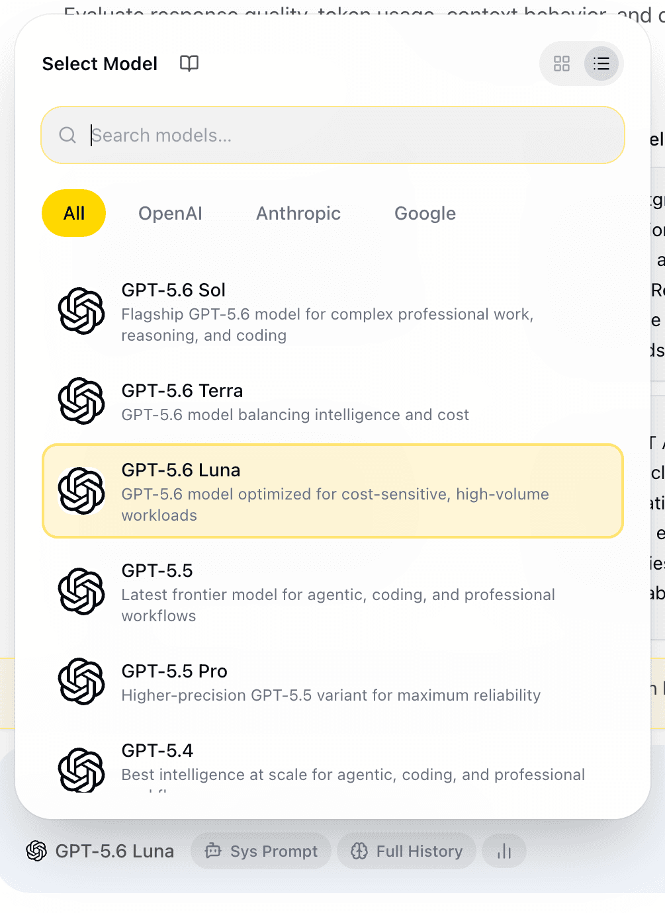This screenshot has height=913, width=665.
Task: Click the Flagship GPT-5.6 model description text
Action: click(x=328, y=325)
